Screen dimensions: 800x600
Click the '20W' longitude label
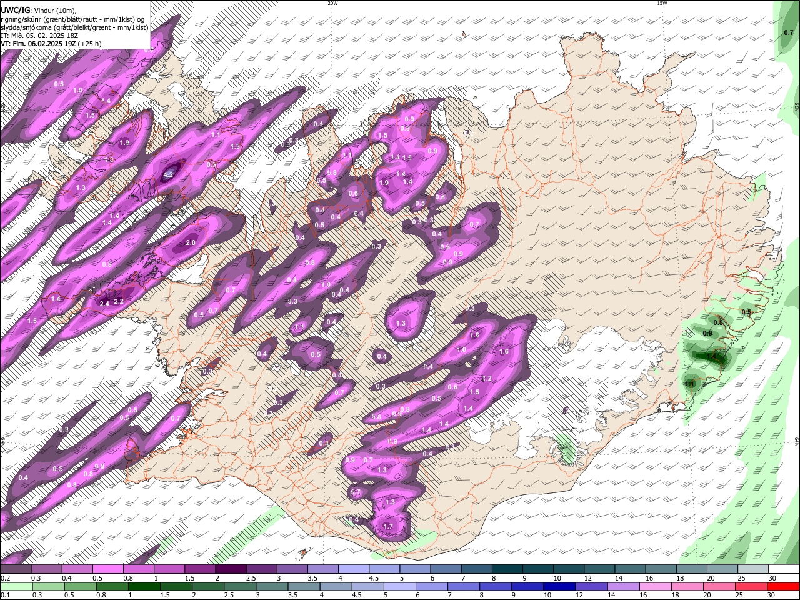coord(332,3)
